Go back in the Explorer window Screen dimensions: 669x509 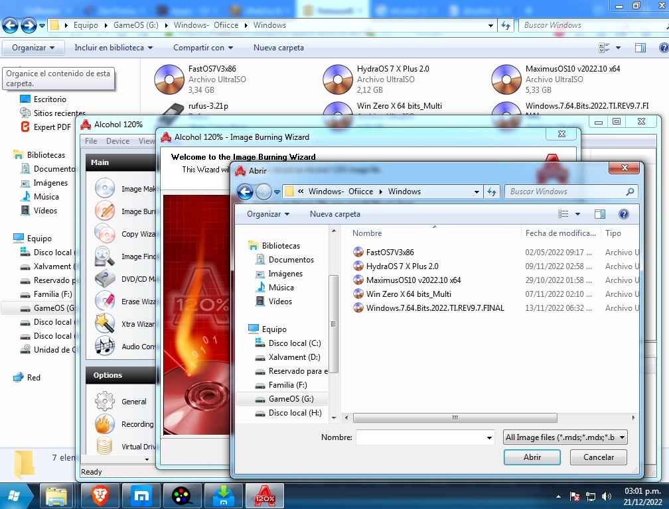click(x=10, y=26)
